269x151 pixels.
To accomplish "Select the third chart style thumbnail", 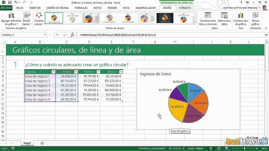I will pyautogui.click(x=91, y=18).
